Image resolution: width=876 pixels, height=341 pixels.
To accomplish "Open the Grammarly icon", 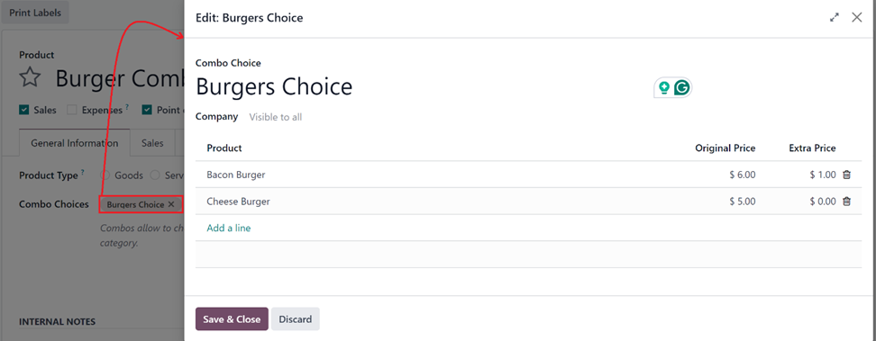I will (681, 87).
